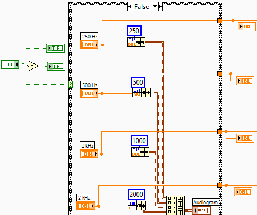Select the TF indicator after the NOT gate

click(56, 66)
